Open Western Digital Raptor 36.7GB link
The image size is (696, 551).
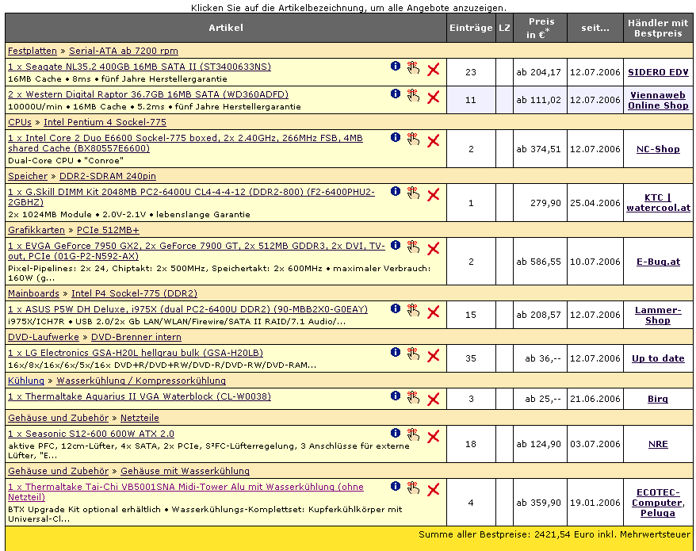pos(148,94)
